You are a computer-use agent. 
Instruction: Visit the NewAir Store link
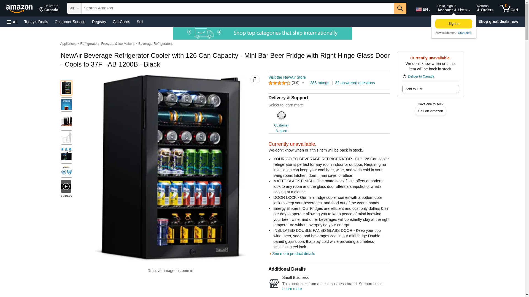point(287,77)
